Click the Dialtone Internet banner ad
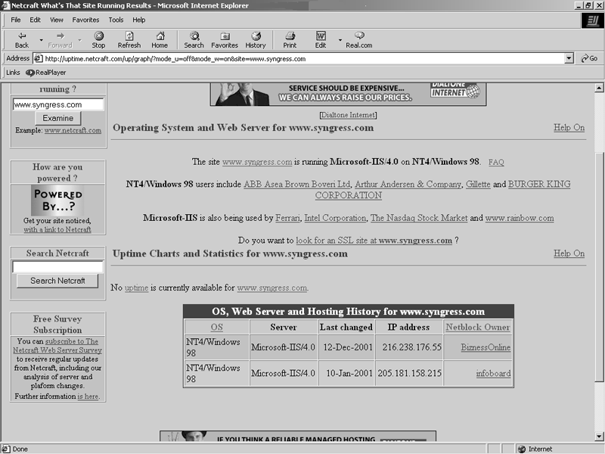This screenshot has height=454, width=605. coord(348,94)
